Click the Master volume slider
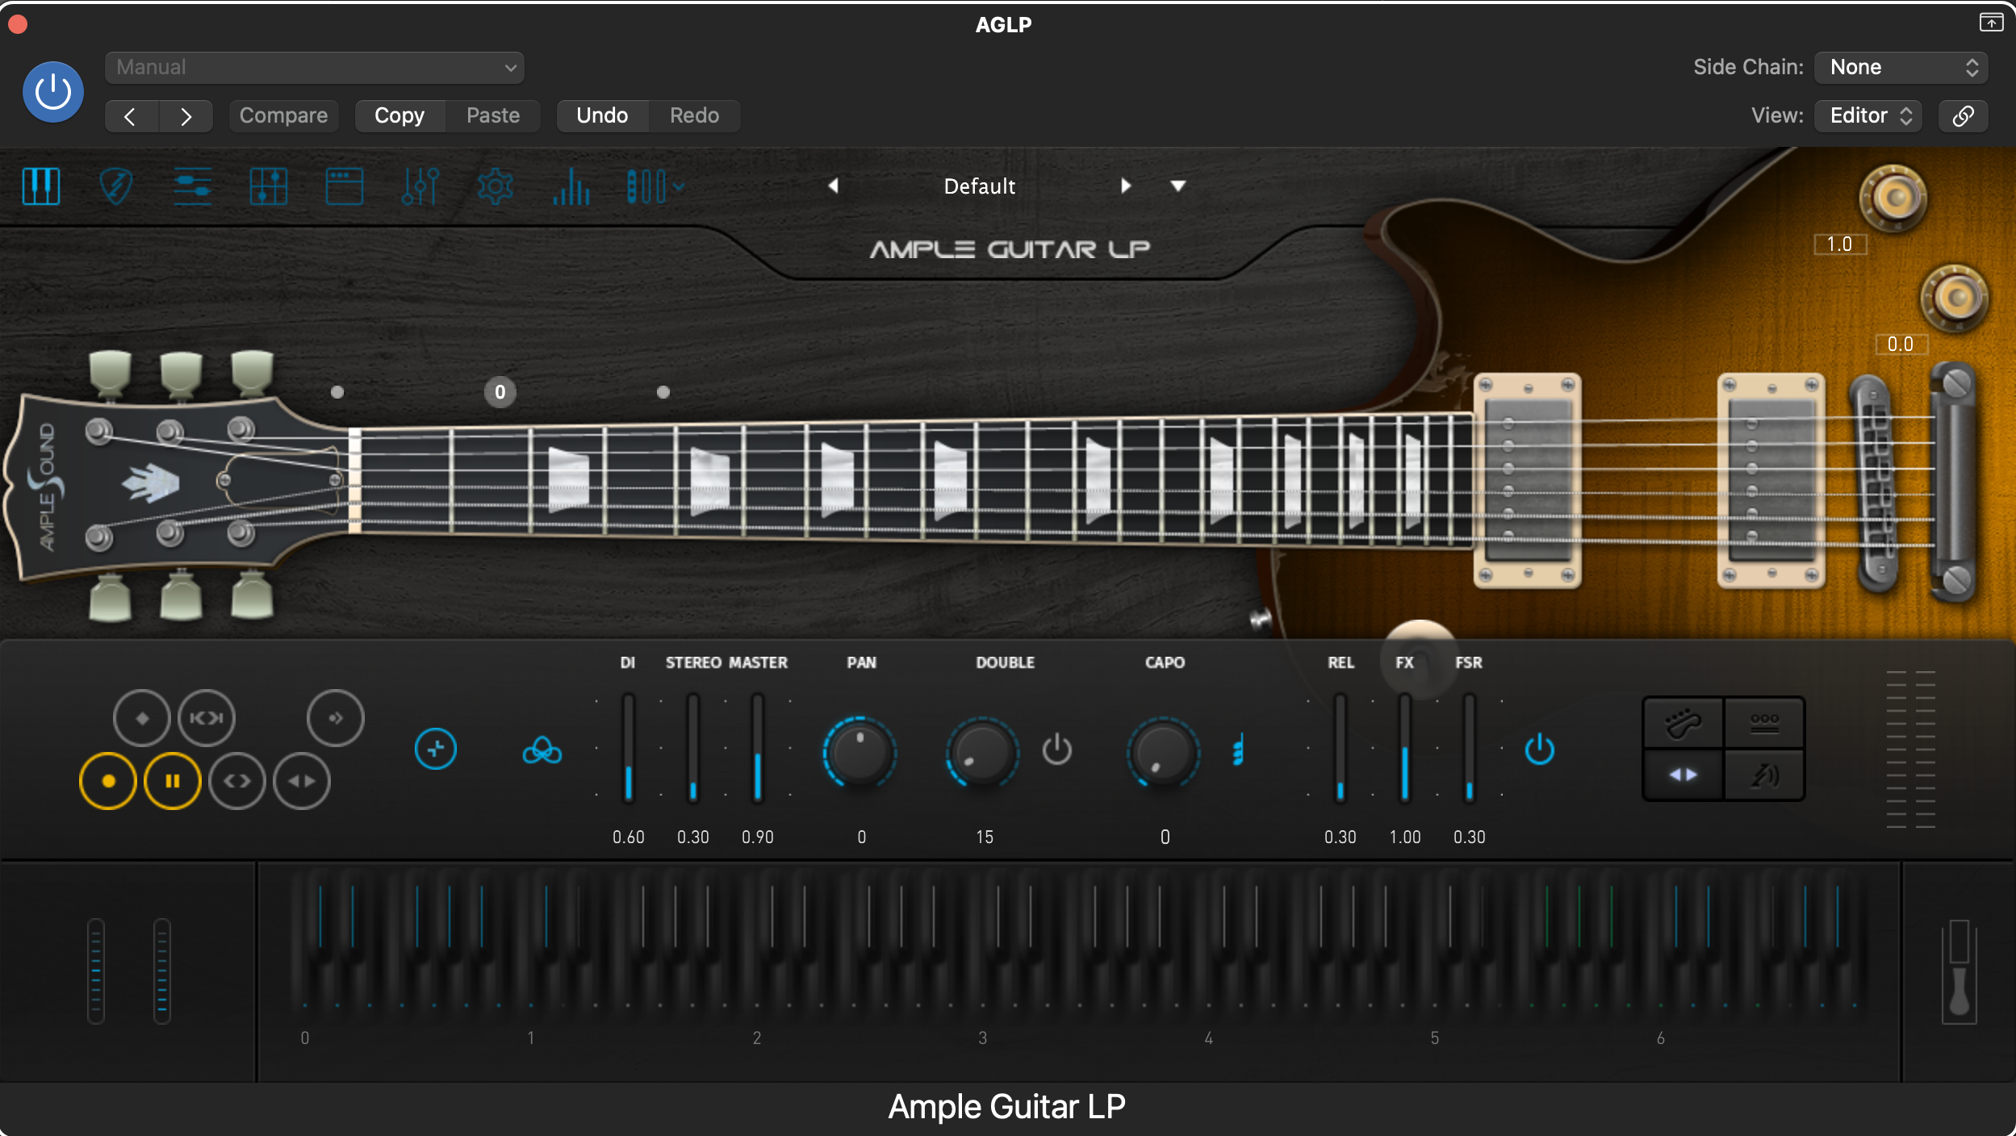The width and height of the screenshot is (2016, 1136). pos(757,748)
